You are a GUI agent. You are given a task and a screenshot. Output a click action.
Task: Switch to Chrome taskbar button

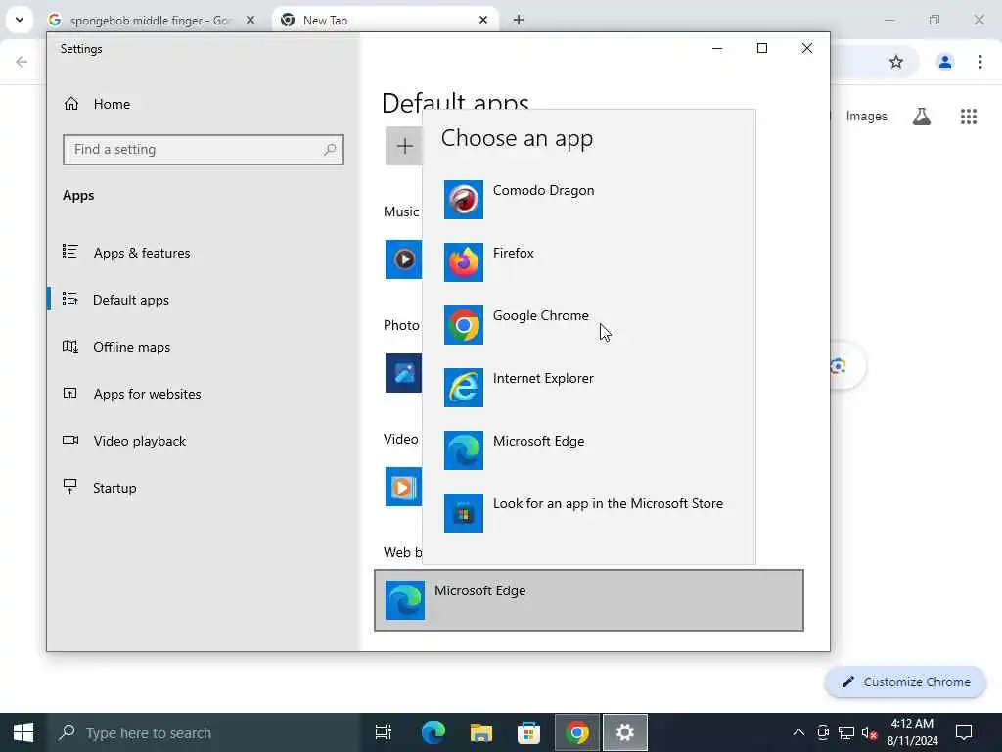576,732
